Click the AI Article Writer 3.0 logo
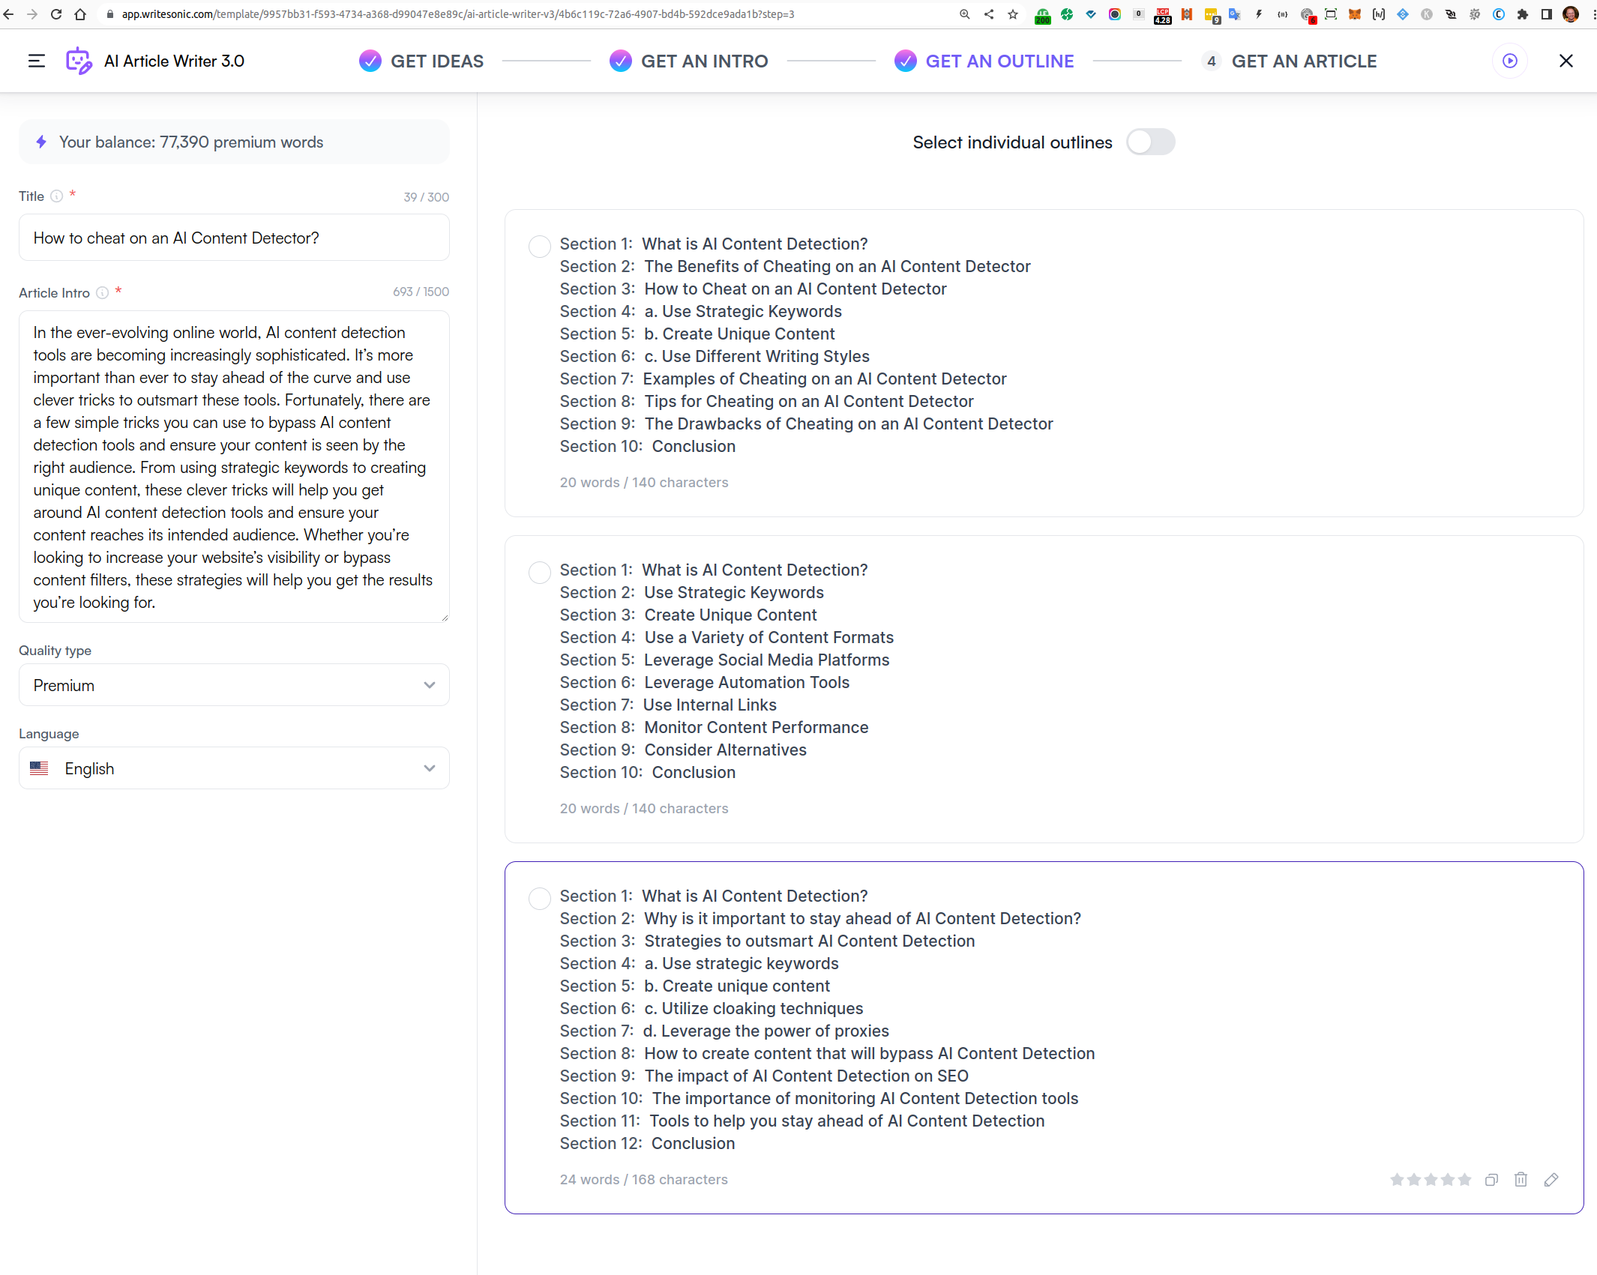This screenshot has height=1275, width=1597. 79,61
